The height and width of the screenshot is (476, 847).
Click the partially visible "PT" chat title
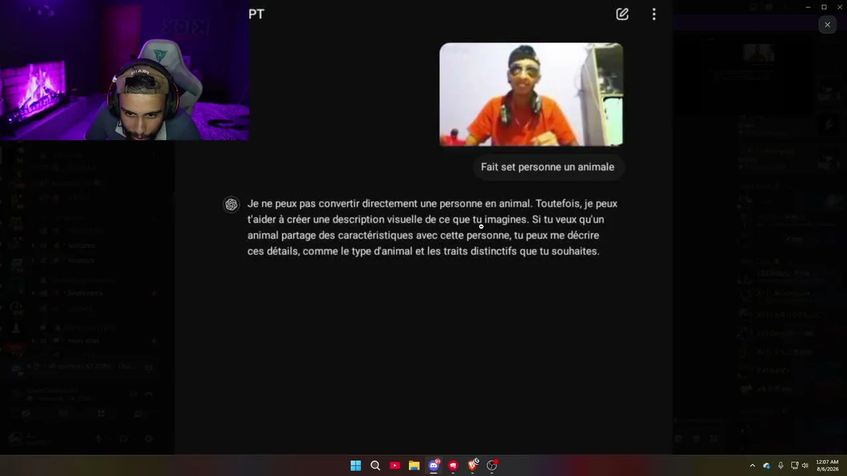point(256,14)
